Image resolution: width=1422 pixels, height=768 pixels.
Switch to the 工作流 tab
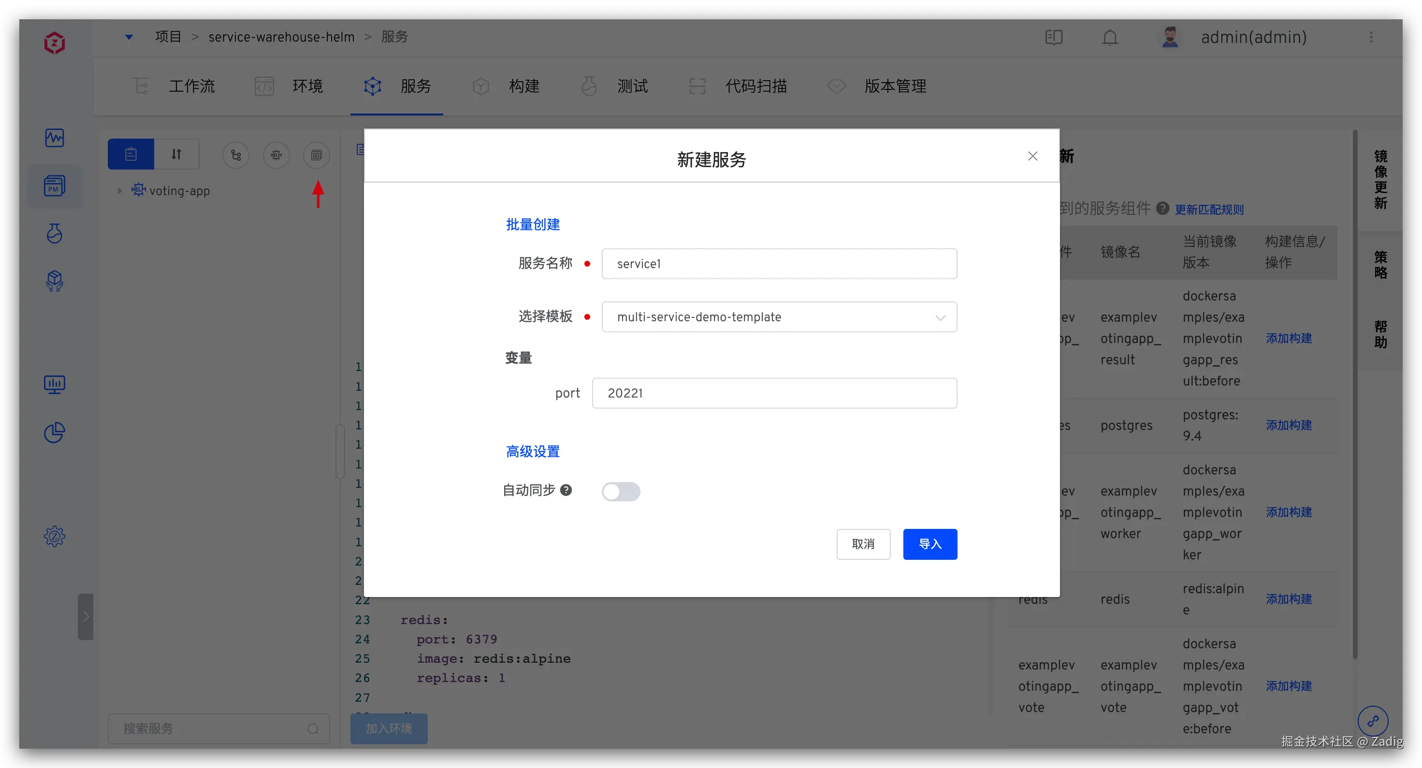pyautogui.click(x=191, y=86)
